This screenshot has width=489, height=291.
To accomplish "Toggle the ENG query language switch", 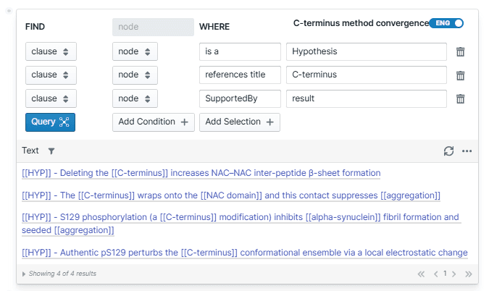I will tap(446, 23).
